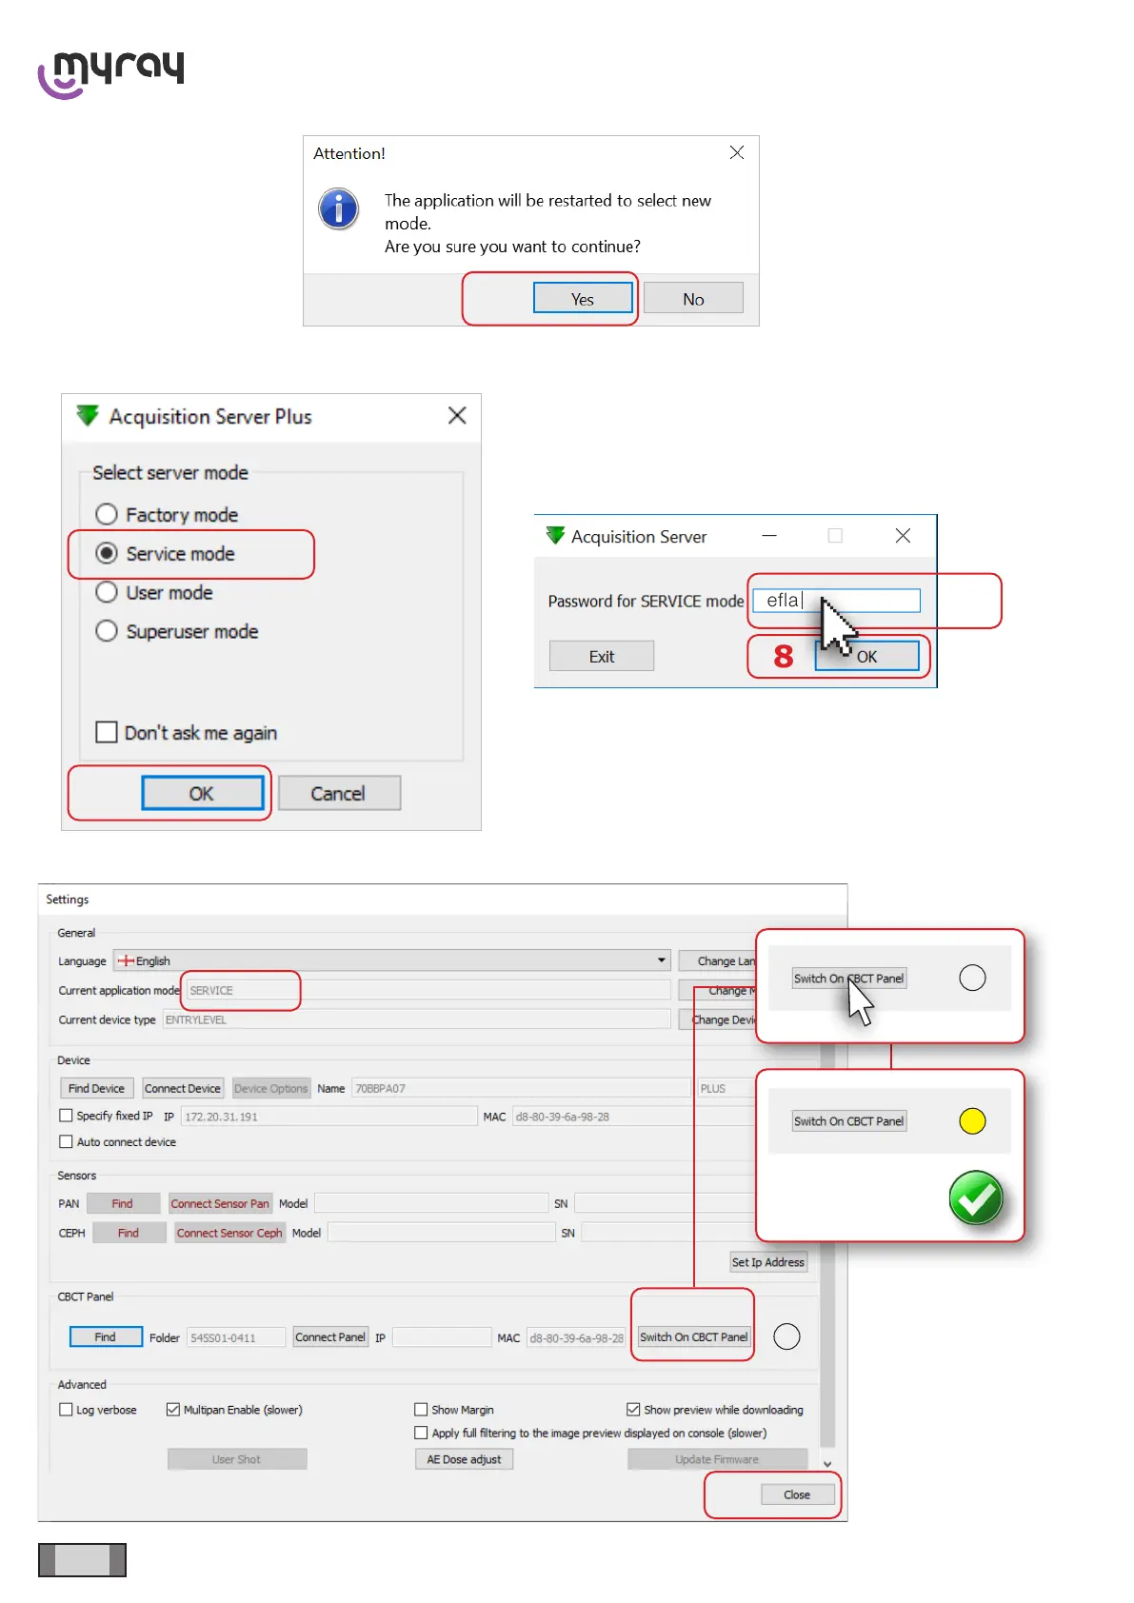The image size is (1134, 1603).
Task: Toggle Show preview while downloading checkbox
Action: 633,1409
